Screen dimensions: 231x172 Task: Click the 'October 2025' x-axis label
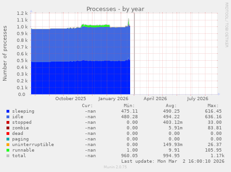tap(71, 99)
